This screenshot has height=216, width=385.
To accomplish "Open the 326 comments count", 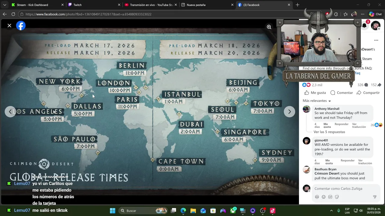I will tap(362, 85).
